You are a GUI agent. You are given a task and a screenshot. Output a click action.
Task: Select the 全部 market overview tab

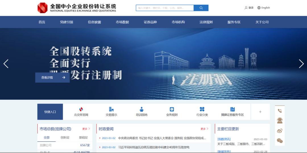47,138
